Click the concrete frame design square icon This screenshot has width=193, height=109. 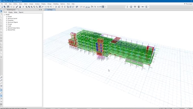[x=131, y=7]
